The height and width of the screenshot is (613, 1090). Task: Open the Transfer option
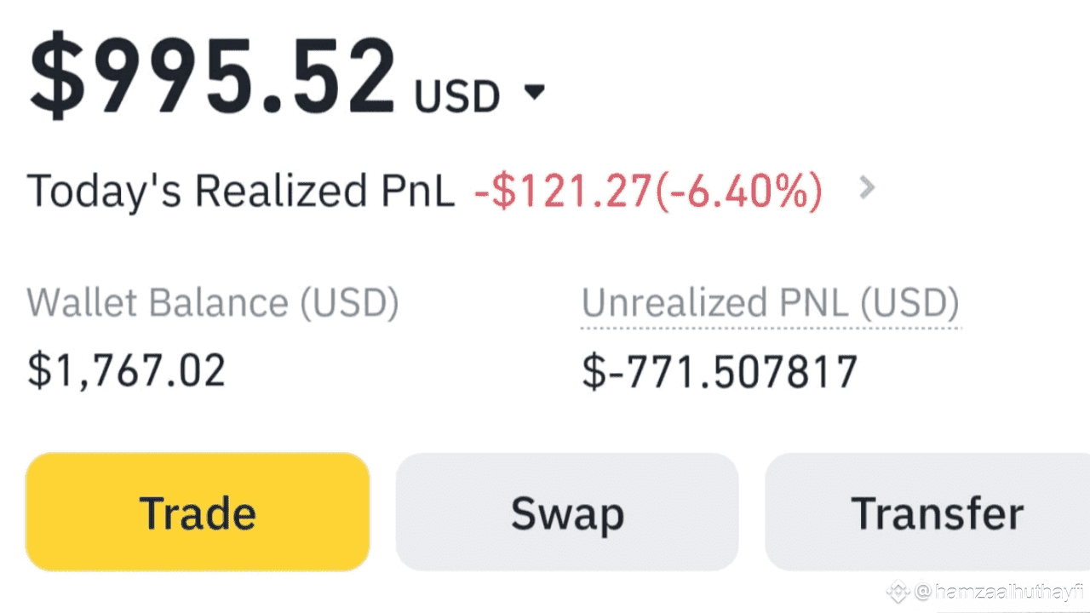pos(937,512)
